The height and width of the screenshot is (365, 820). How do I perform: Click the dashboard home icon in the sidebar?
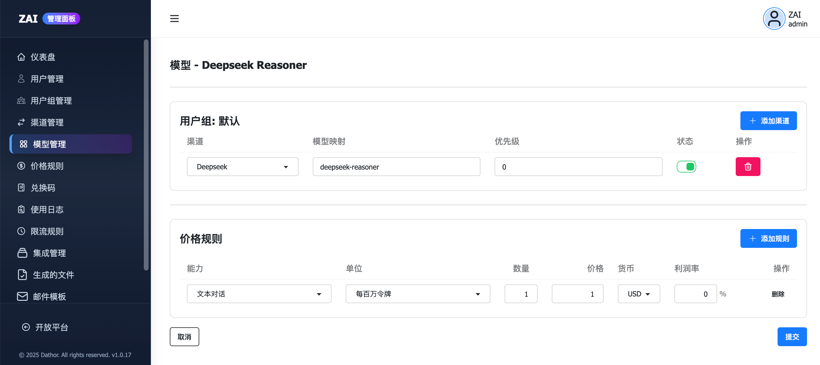tap(21, 57)
